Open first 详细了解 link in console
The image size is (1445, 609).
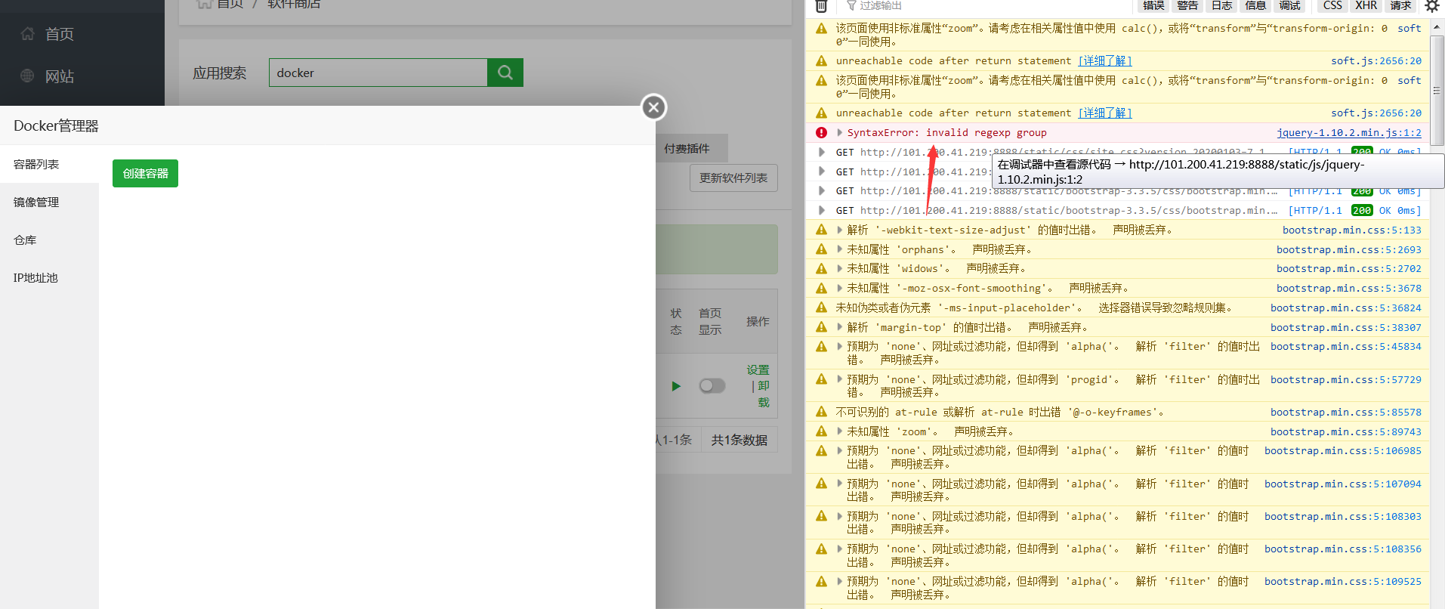(1104, 60)
